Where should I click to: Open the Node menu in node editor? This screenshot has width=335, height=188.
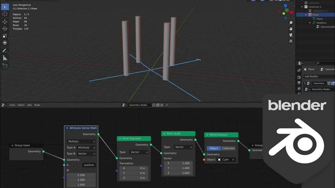(x=37, y=105)
